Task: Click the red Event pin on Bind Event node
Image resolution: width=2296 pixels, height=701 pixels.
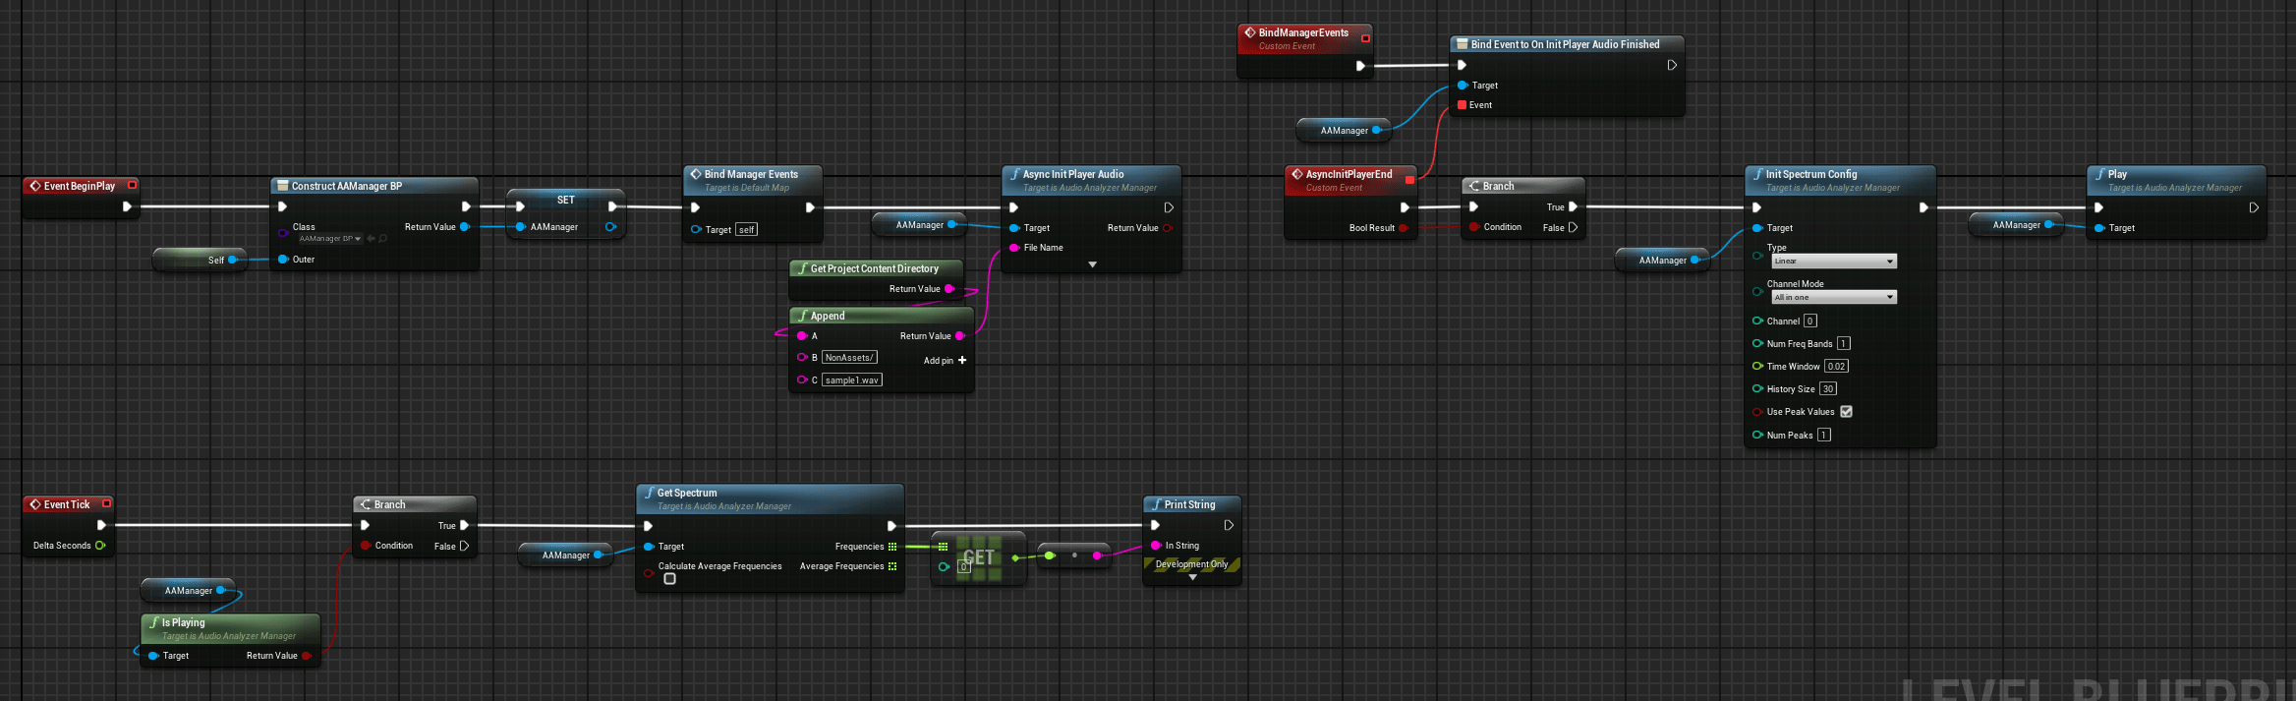Action: (x=1463, y=105)
